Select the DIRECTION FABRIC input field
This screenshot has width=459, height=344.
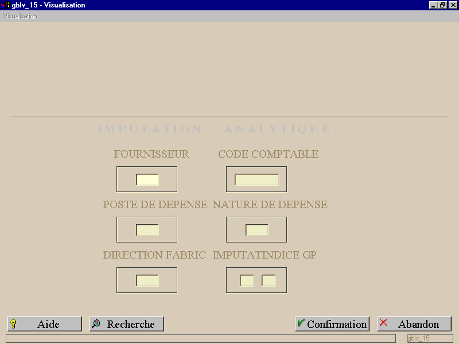point(147,280)
